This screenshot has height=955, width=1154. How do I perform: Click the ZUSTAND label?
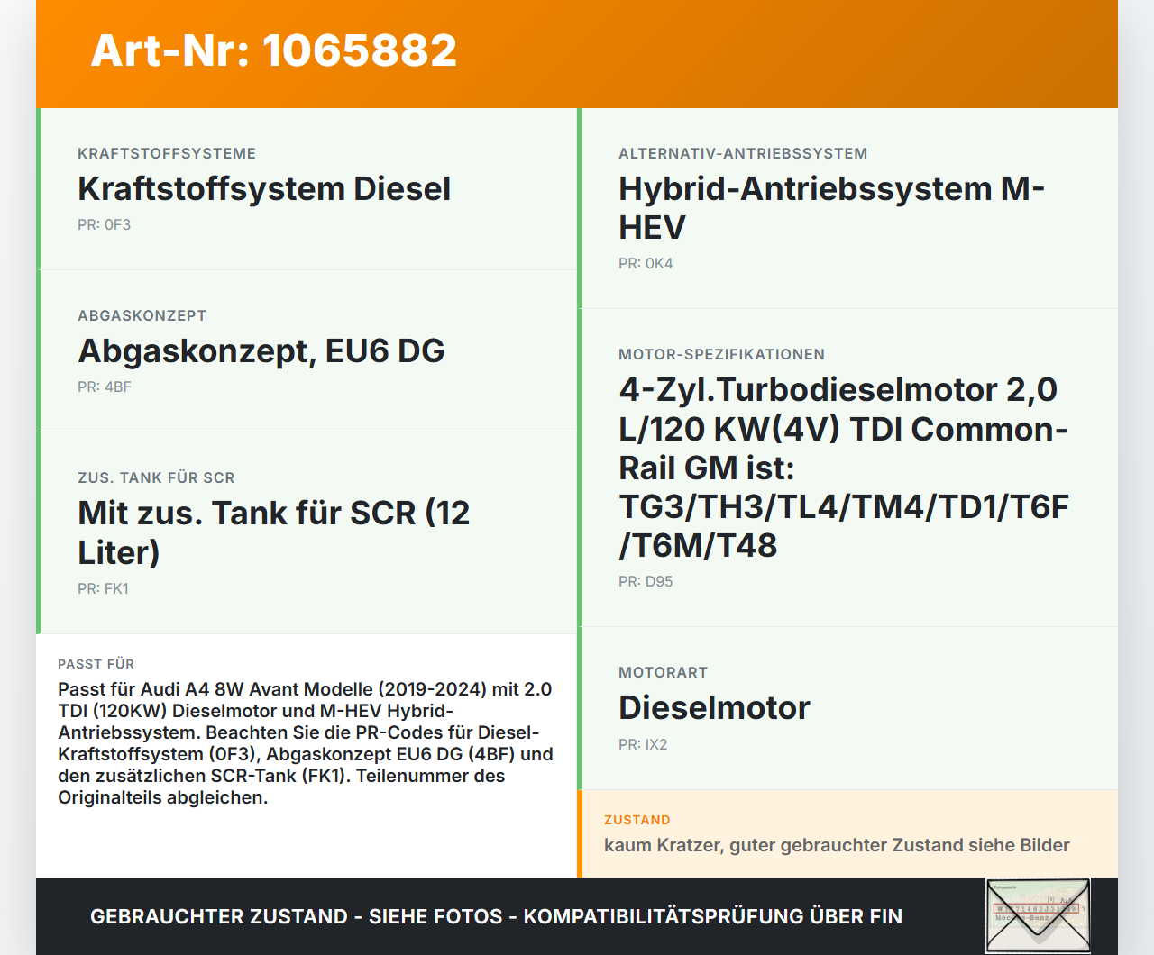tap(637, 820)
